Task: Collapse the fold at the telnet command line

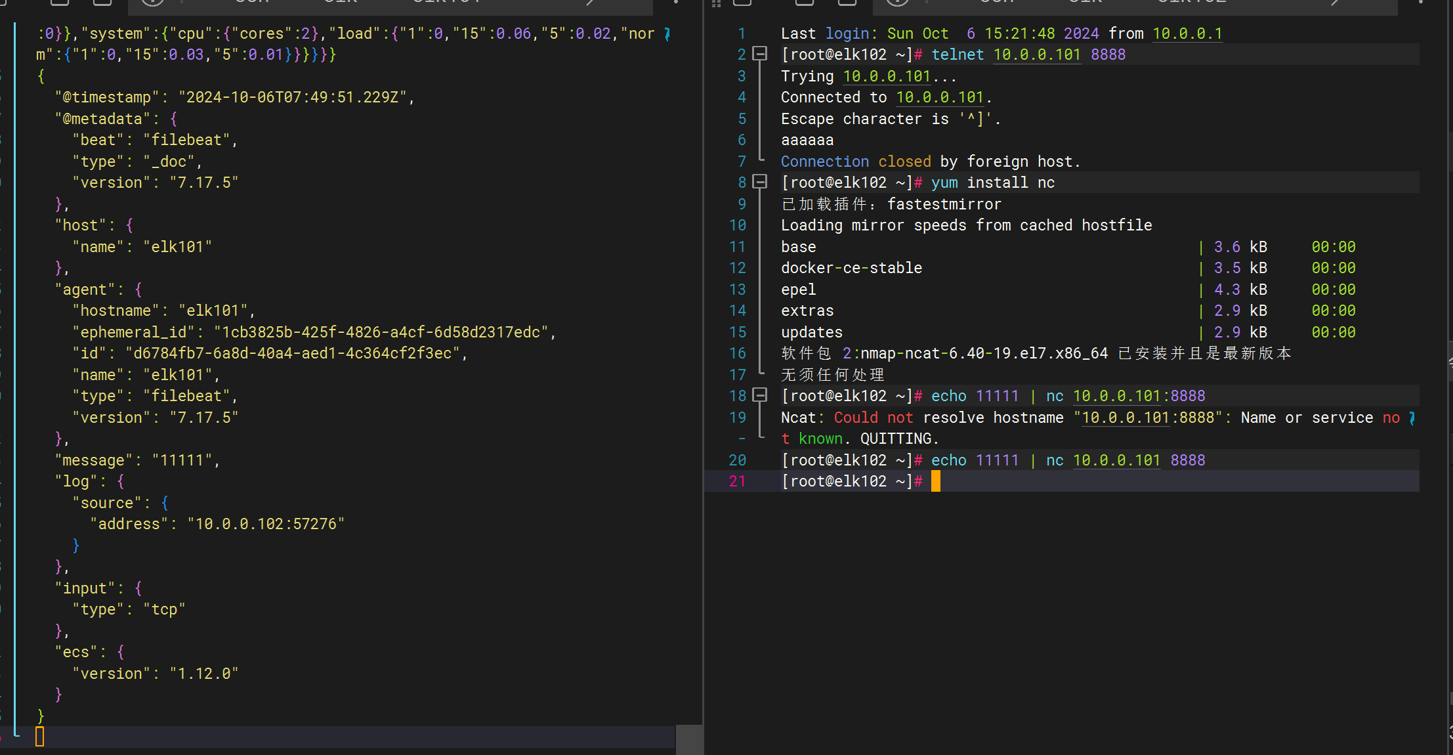Action: click(759, 54)
